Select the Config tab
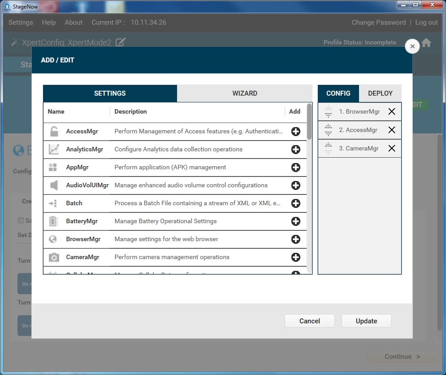This screenshot has height=375, width=446. (338, 93)
